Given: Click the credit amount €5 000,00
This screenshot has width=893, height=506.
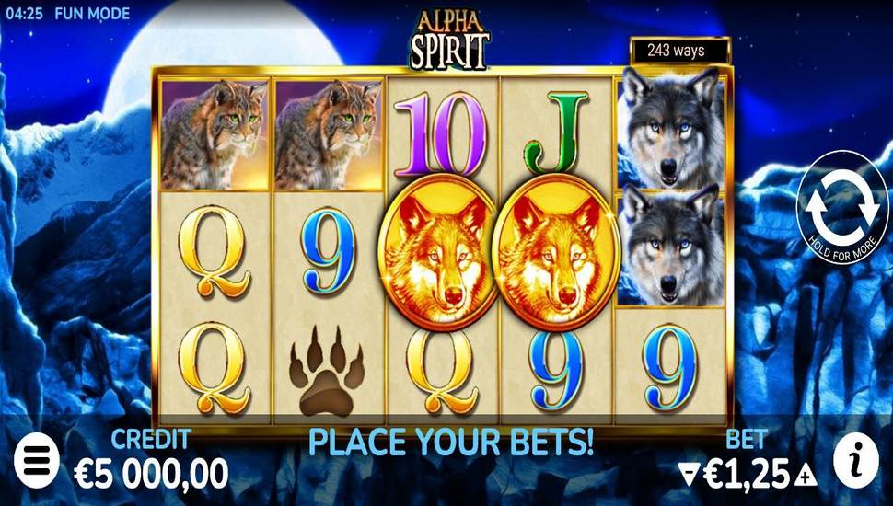Looking at the screenshot, I should pyautogui.click(x=151, y=474).
